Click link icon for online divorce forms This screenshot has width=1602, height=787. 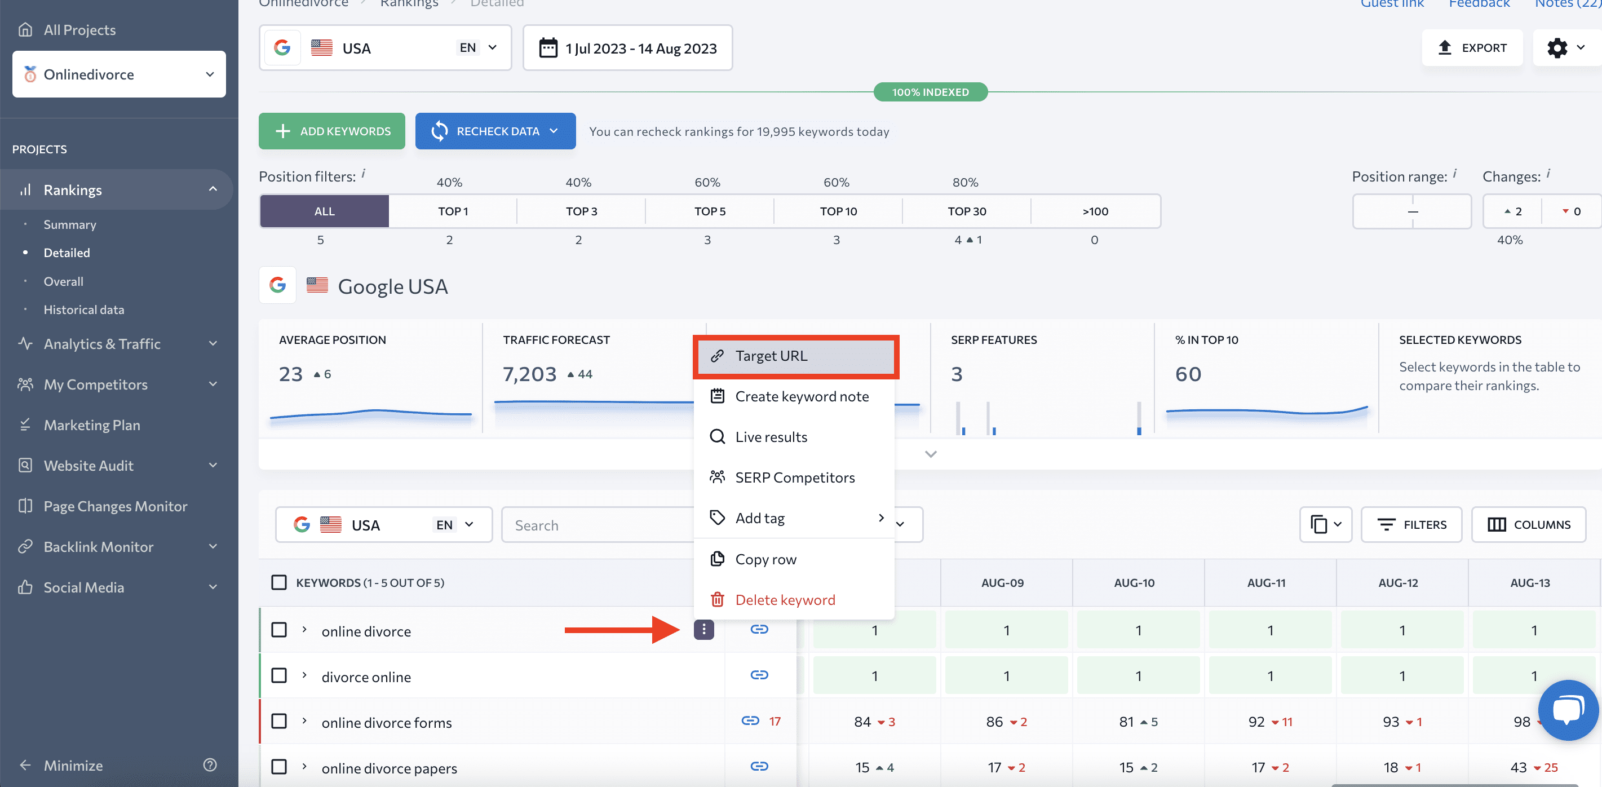[750, 720]
